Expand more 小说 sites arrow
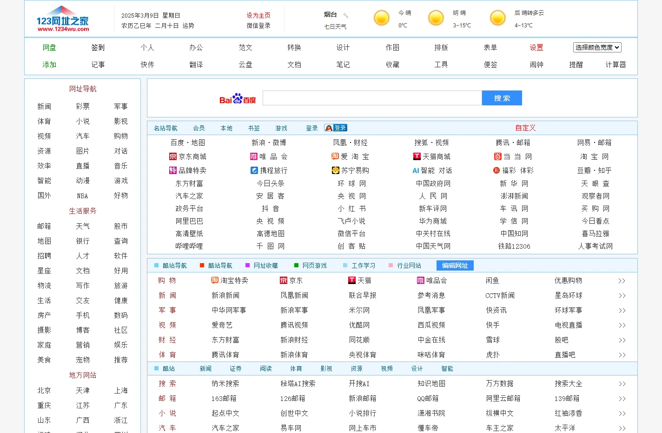662x433 pixels. pyautogui.click(x=622, y=414)
